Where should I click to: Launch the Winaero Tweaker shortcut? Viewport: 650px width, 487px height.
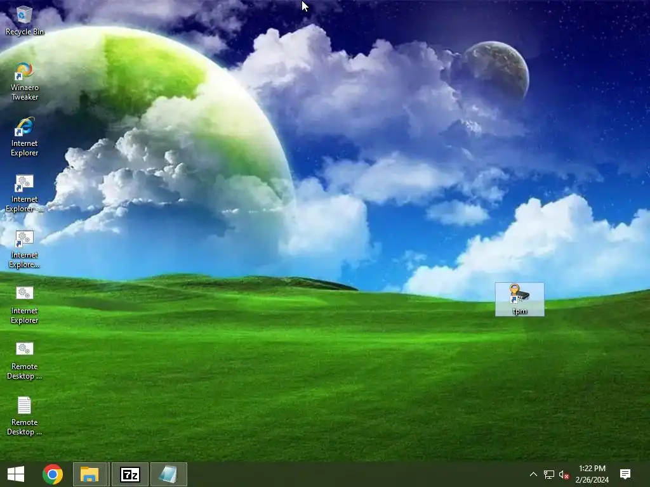25,81
